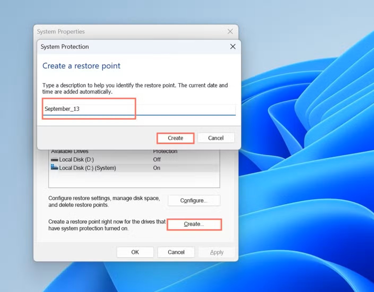Screen dimensions: 374x292
Task: Click the restore point description field
Action: tap(106, 109)
